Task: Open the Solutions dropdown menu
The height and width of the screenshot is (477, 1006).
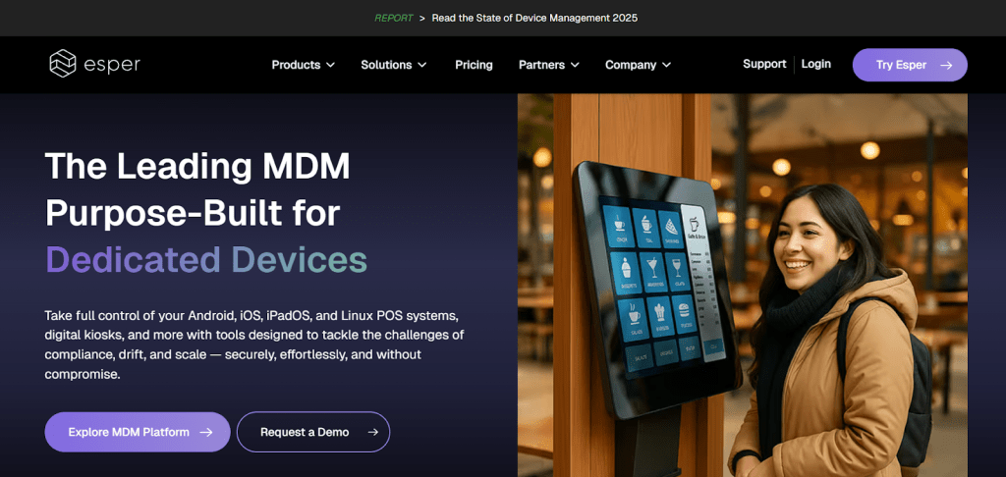Action: pos(393,65)
